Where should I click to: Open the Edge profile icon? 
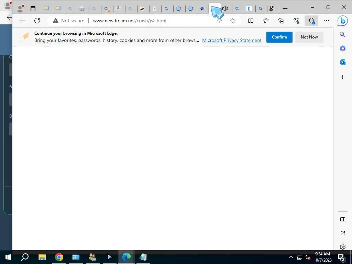(20, 9)
